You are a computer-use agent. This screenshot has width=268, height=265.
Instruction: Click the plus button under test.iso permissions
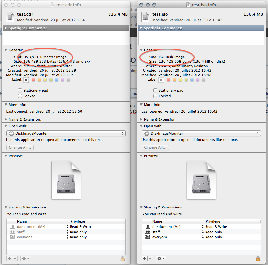click(145, 259)
